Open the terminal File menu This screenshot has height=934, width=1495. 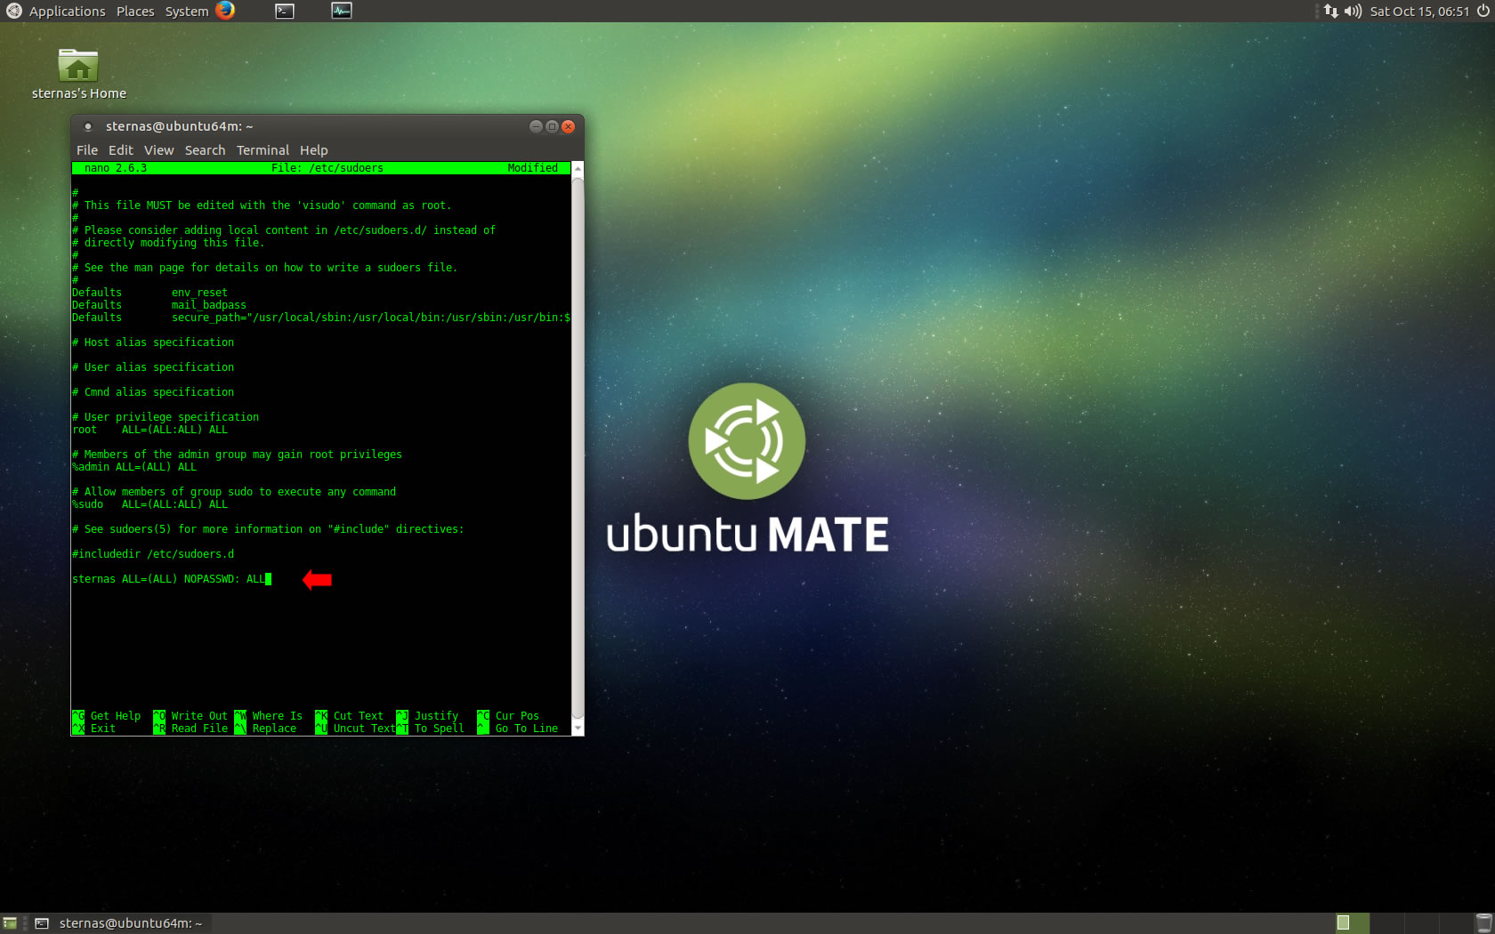[x=87, y=150]
